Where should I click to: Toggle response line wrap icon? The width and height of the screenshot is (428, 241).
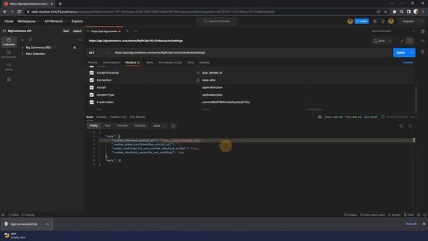point(173,126)
